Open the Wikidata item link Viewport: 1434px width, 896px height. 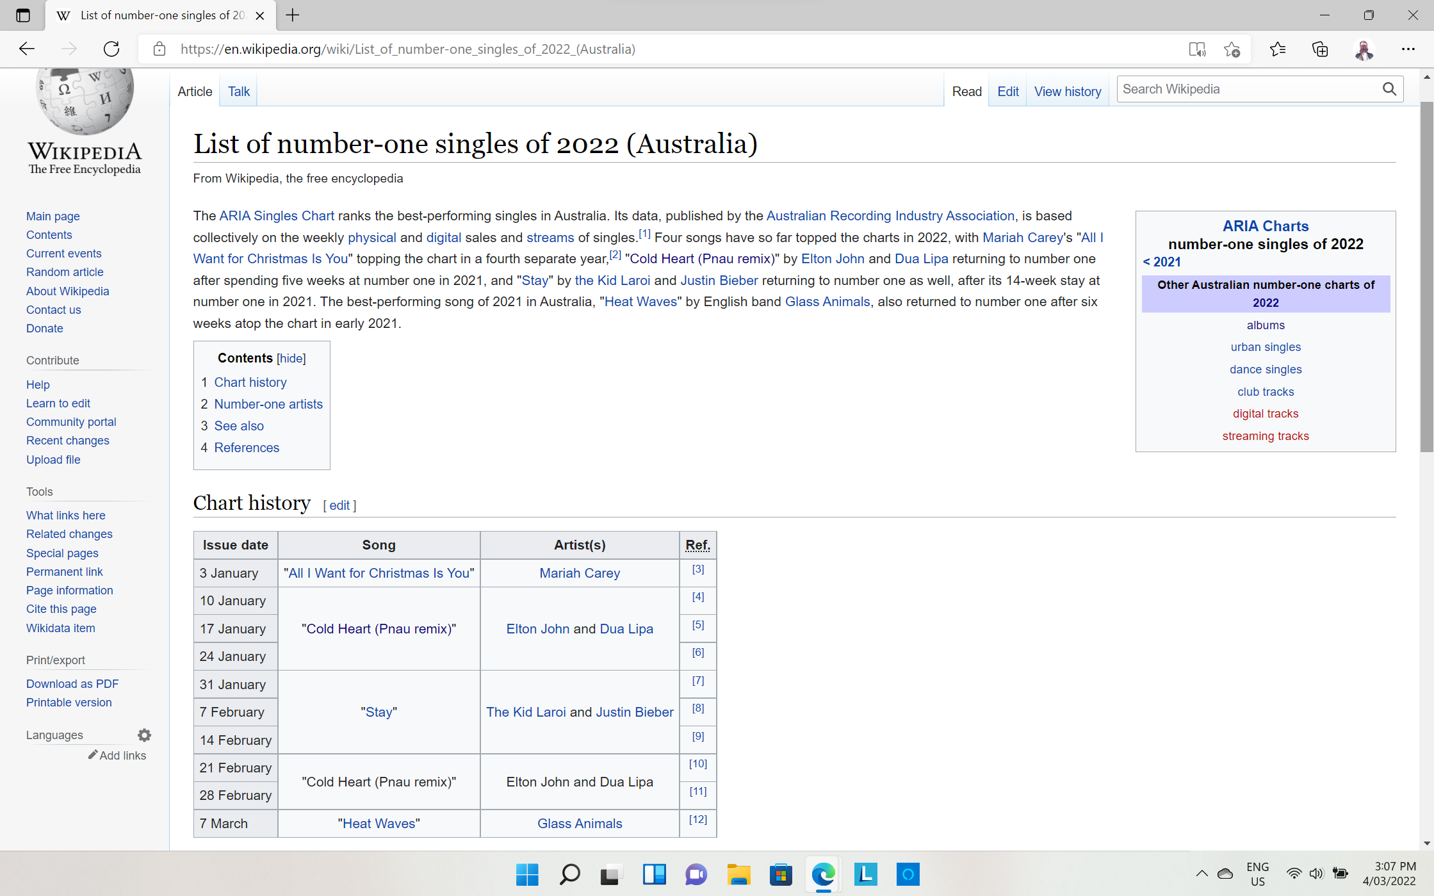(x=61, y=628)
